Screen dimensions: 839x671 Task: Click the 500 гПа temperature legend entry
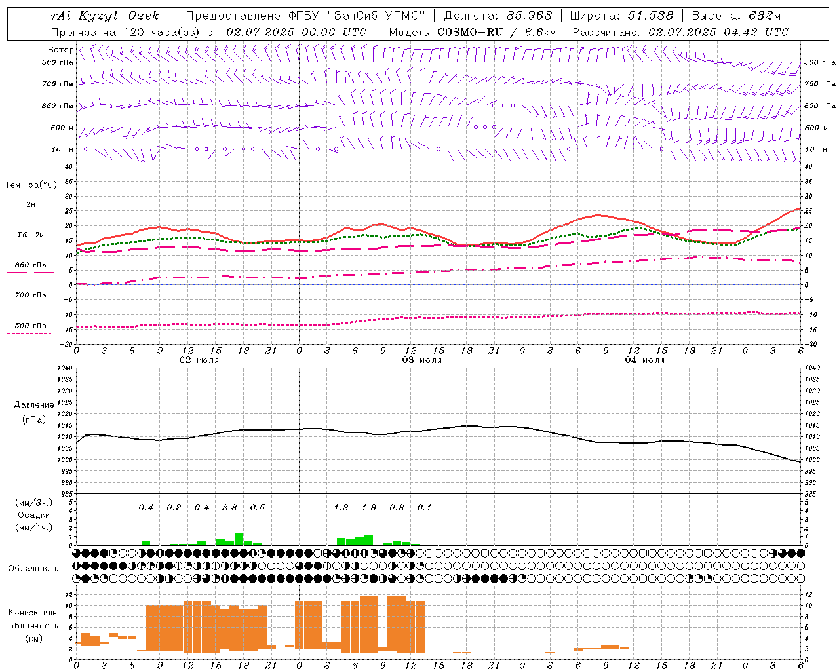point(30,326)
